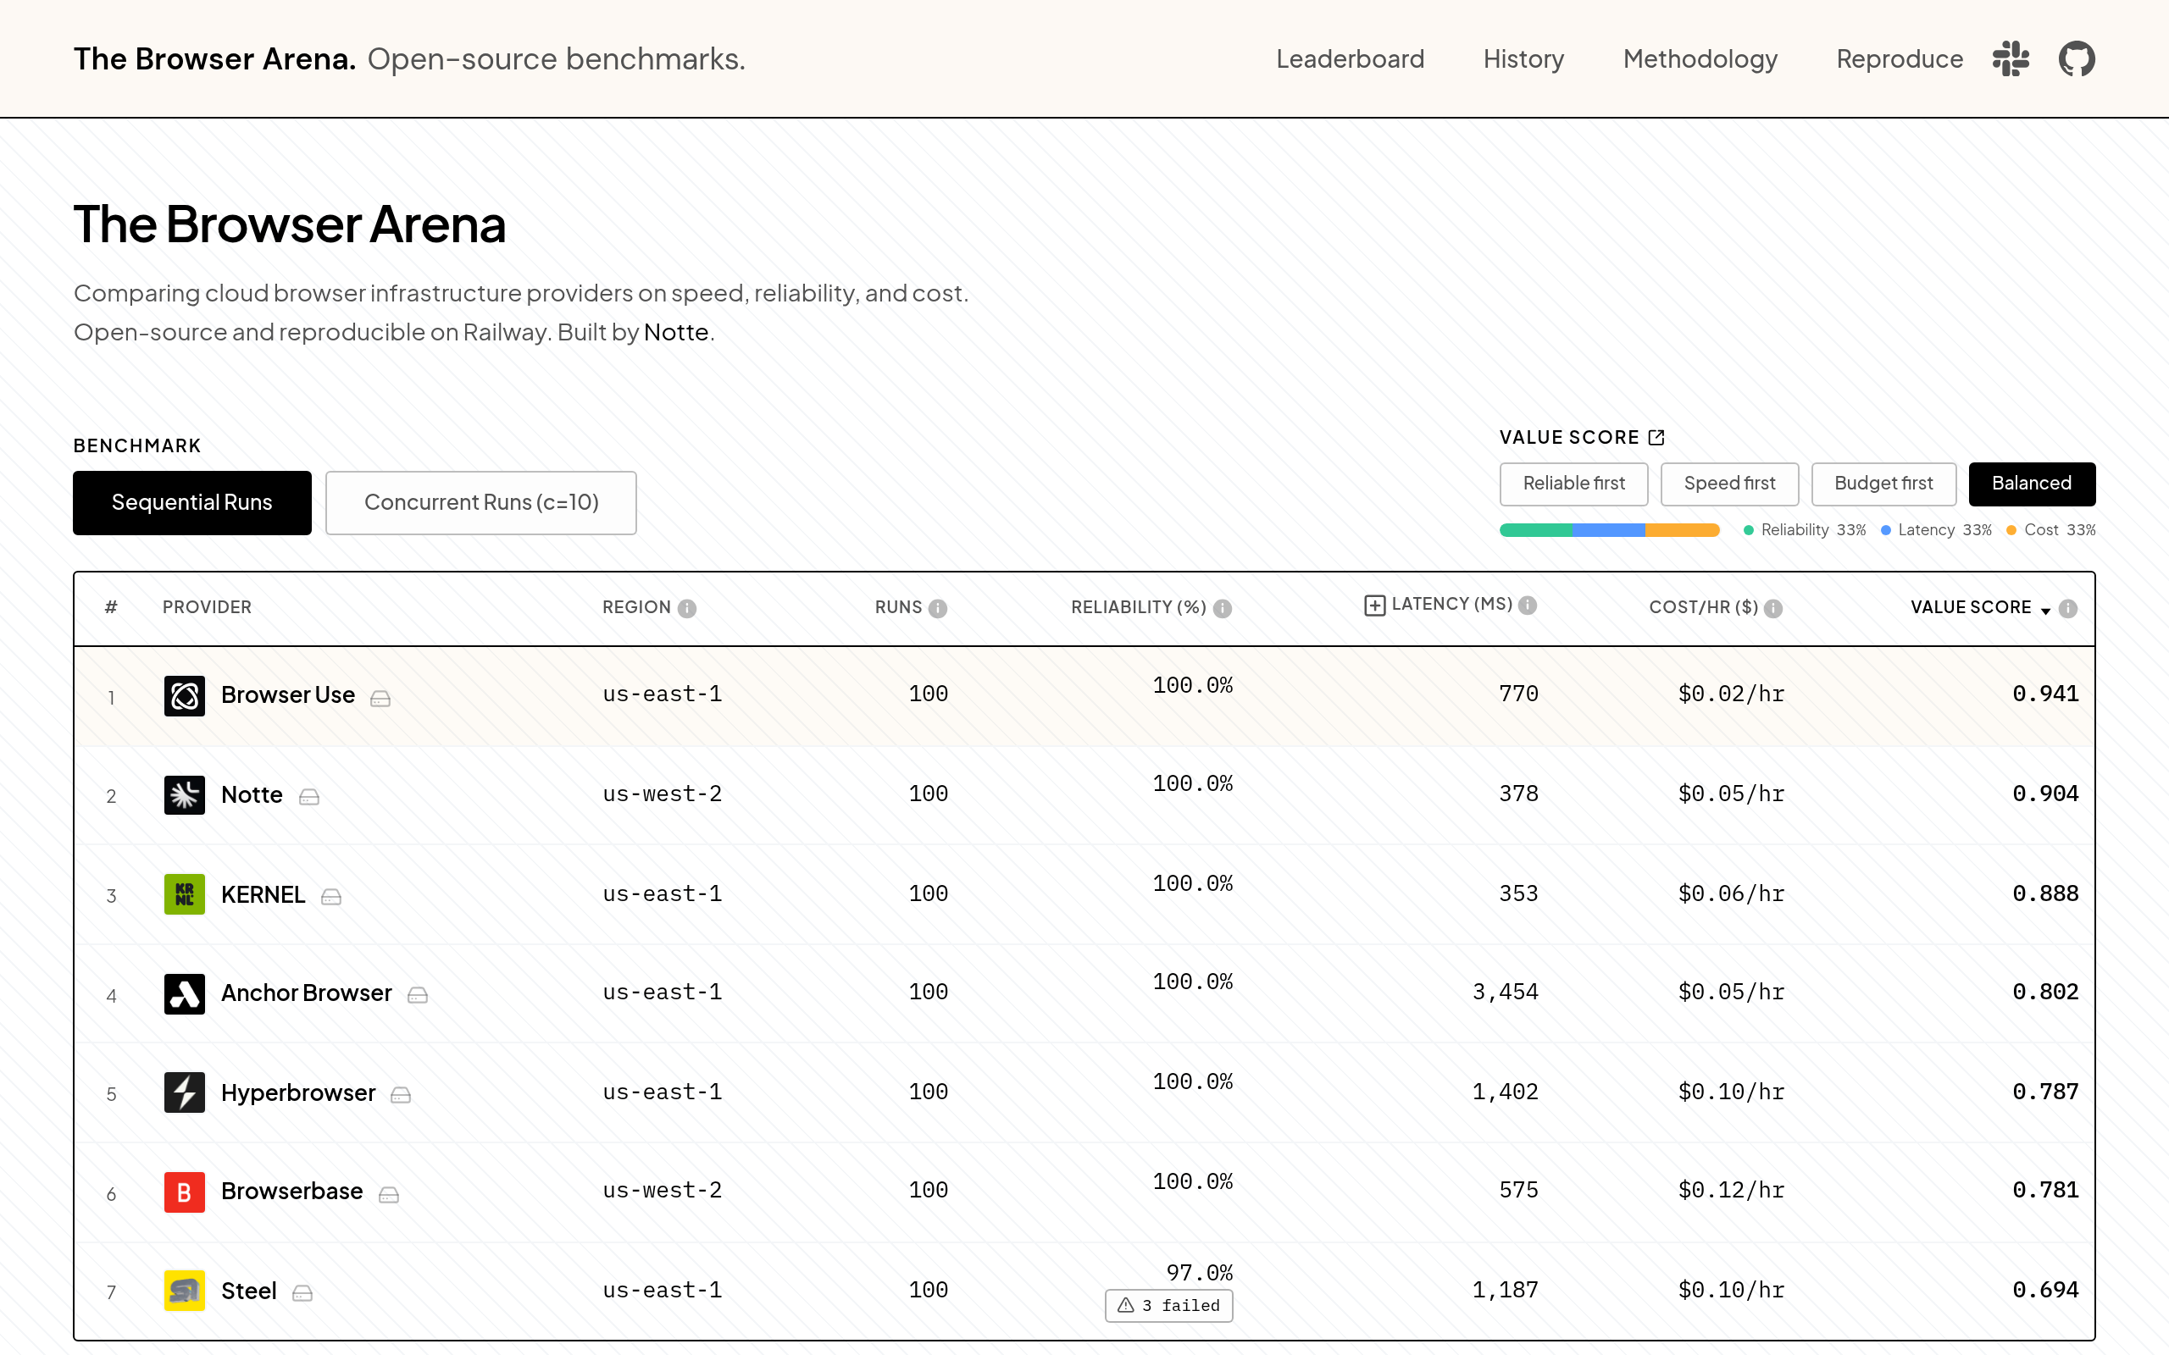
Task: Click the Reliability (%) column header
Action: coord(1138,607)
